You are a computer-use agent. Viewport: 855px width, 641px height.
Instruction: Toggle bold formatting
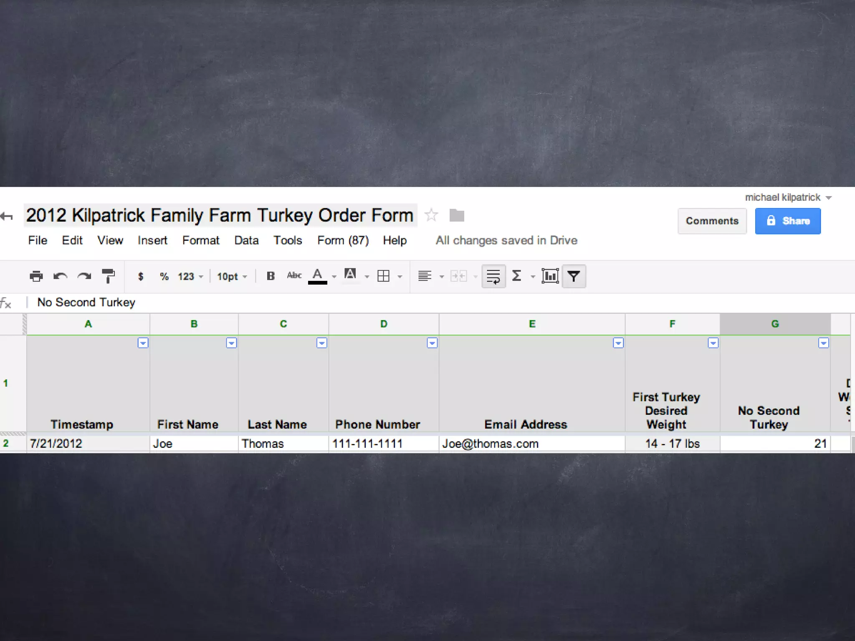pos(271,276)
